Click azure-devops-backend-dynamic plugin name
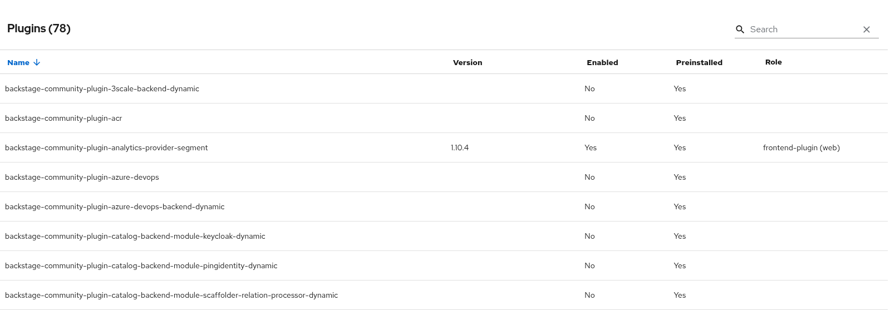 [115, 206]
